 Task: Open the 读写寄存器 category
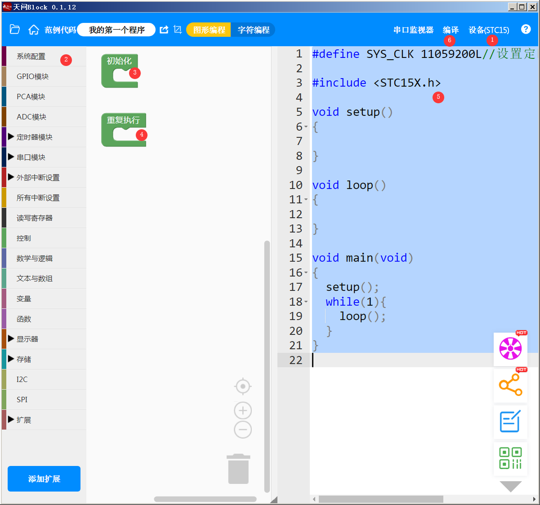coord(44,218)
